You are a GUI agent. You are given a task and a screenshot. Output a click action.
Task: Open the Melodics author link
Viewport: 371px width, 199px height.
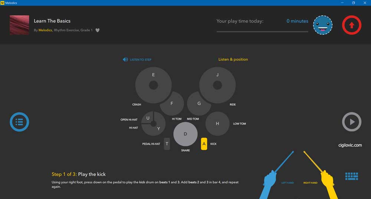tap(45, 30)
